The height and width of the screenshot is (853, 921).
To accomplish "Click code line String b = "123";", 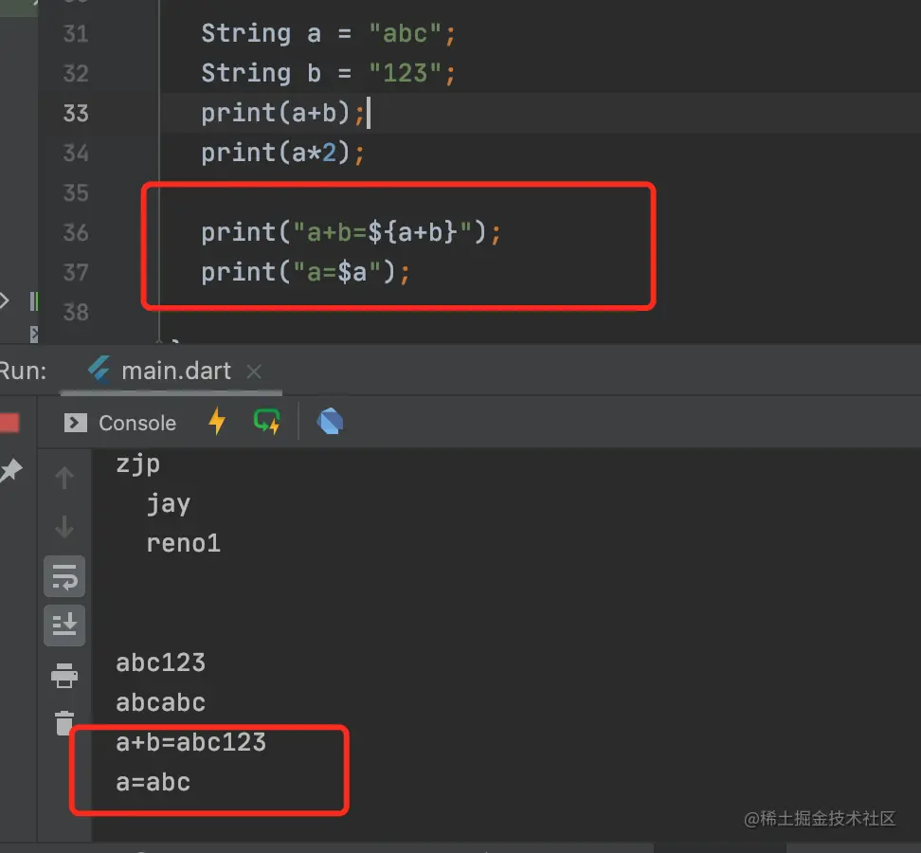I will tap(328, 73).
